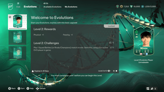
Task: Click the right-stick level switch icon
Action: (x=109, y=71)
